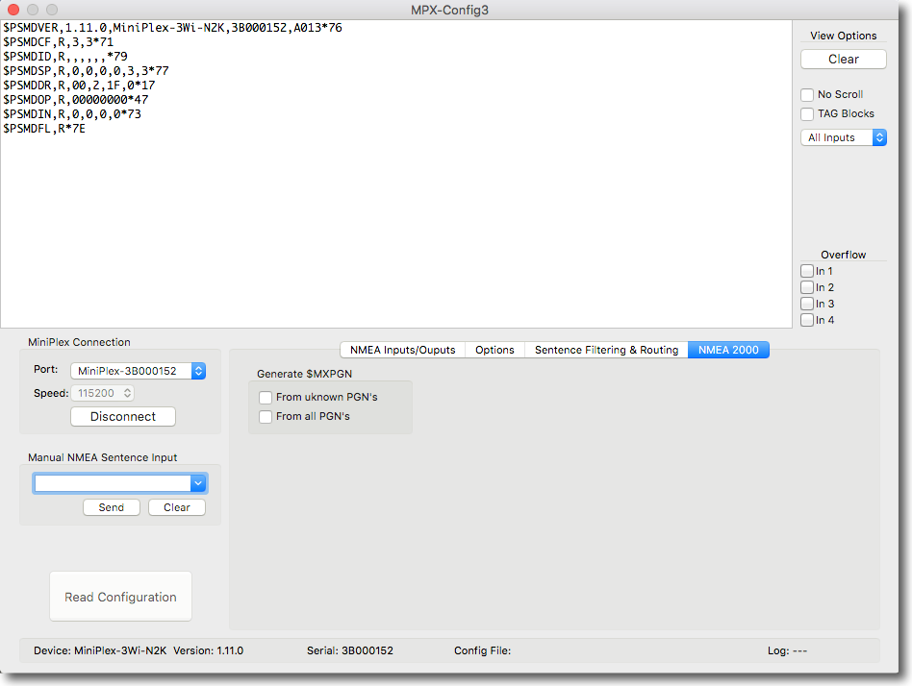Click the $PSMDCF,R,3,3*71 log line
Viewport: 912px width, 686px height.
(58, 42)
